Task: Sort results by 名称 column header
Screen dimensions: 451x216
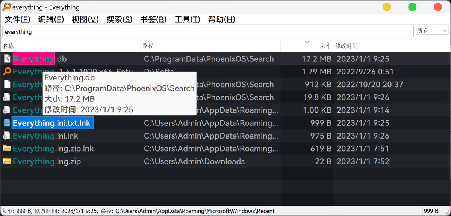Action: point(8,46)
